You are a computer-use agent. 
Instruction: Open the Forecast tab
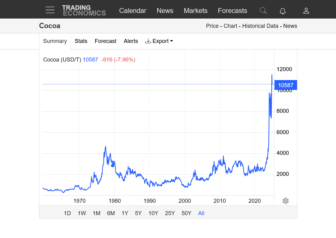(105, 41)
